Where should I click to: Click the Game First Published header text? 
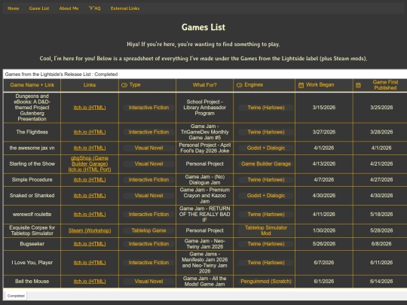point(385,85)
